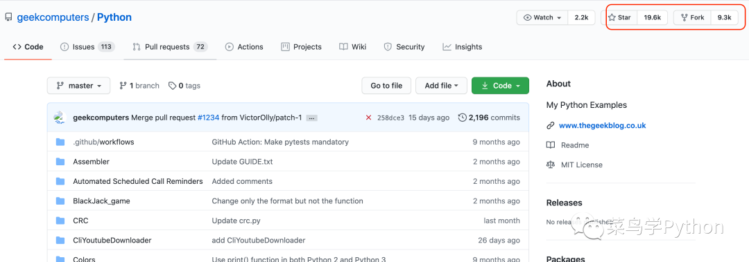Viewport: 749px width, 262px height.
Task: Click the Assembler folder icon
Action: click(x=60, y=162)
